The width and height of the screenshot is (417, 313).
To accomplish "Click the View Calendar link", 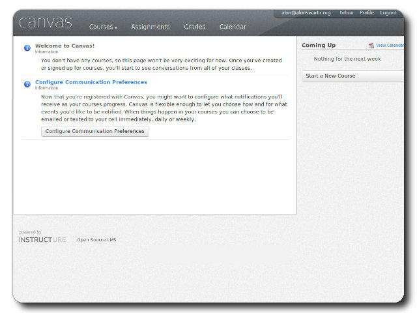I will click(390, 46).
